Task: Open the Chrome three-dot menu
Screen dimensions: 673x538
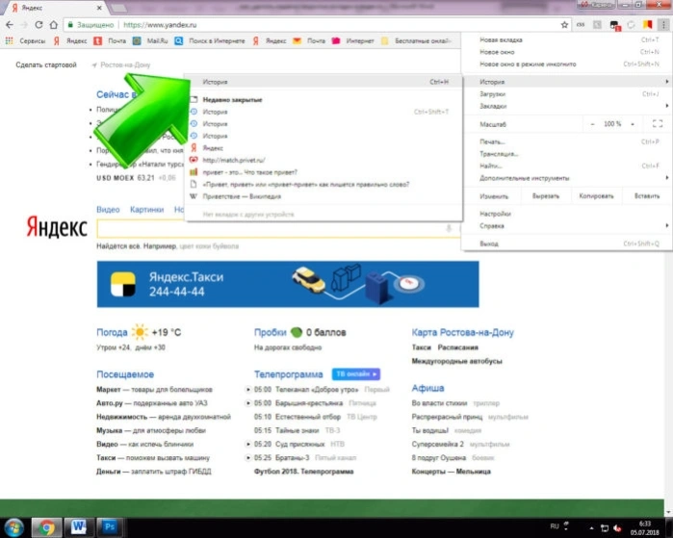Action: (x=663, y=25)
